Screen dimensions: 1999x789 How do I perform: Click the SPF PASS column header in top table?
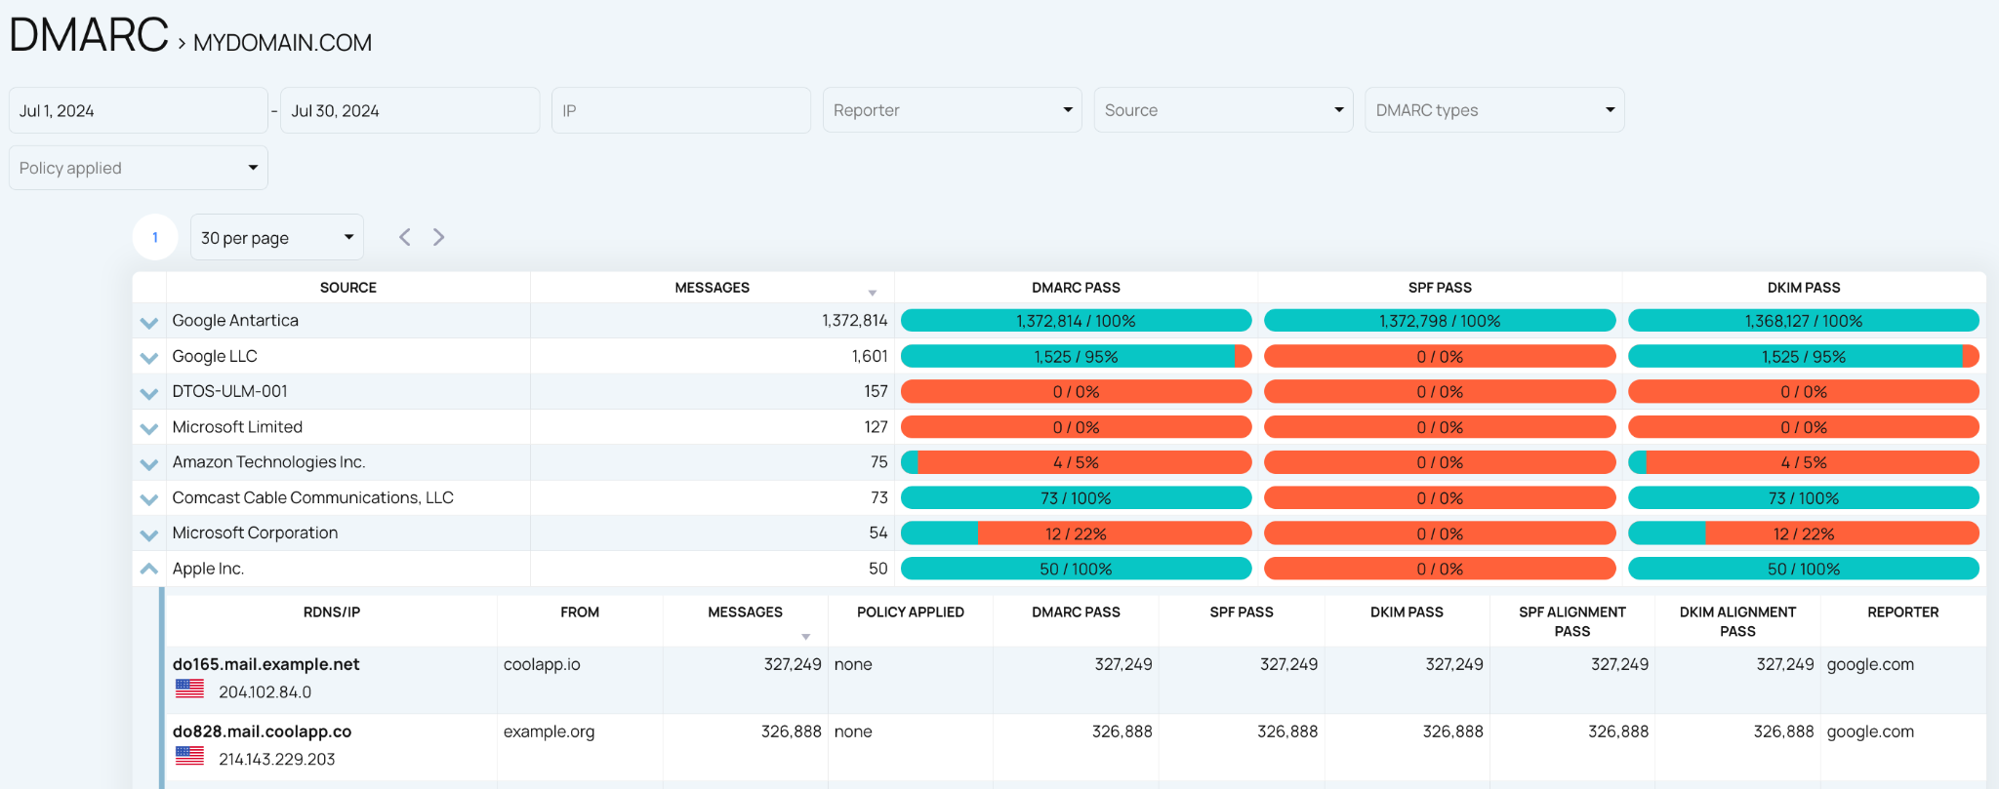pos(1440,288)
